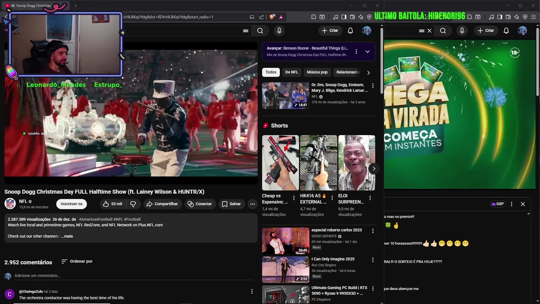Open Dr. Dre, Snoop Dogg, Eminem video thumbnail
Viewport: 540px width, 304px height.
pyautogui.click(x=286, y=95)
